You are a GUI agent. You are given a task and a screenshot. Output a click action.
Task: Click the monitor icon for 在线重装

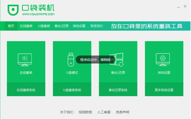click(25, 60)
